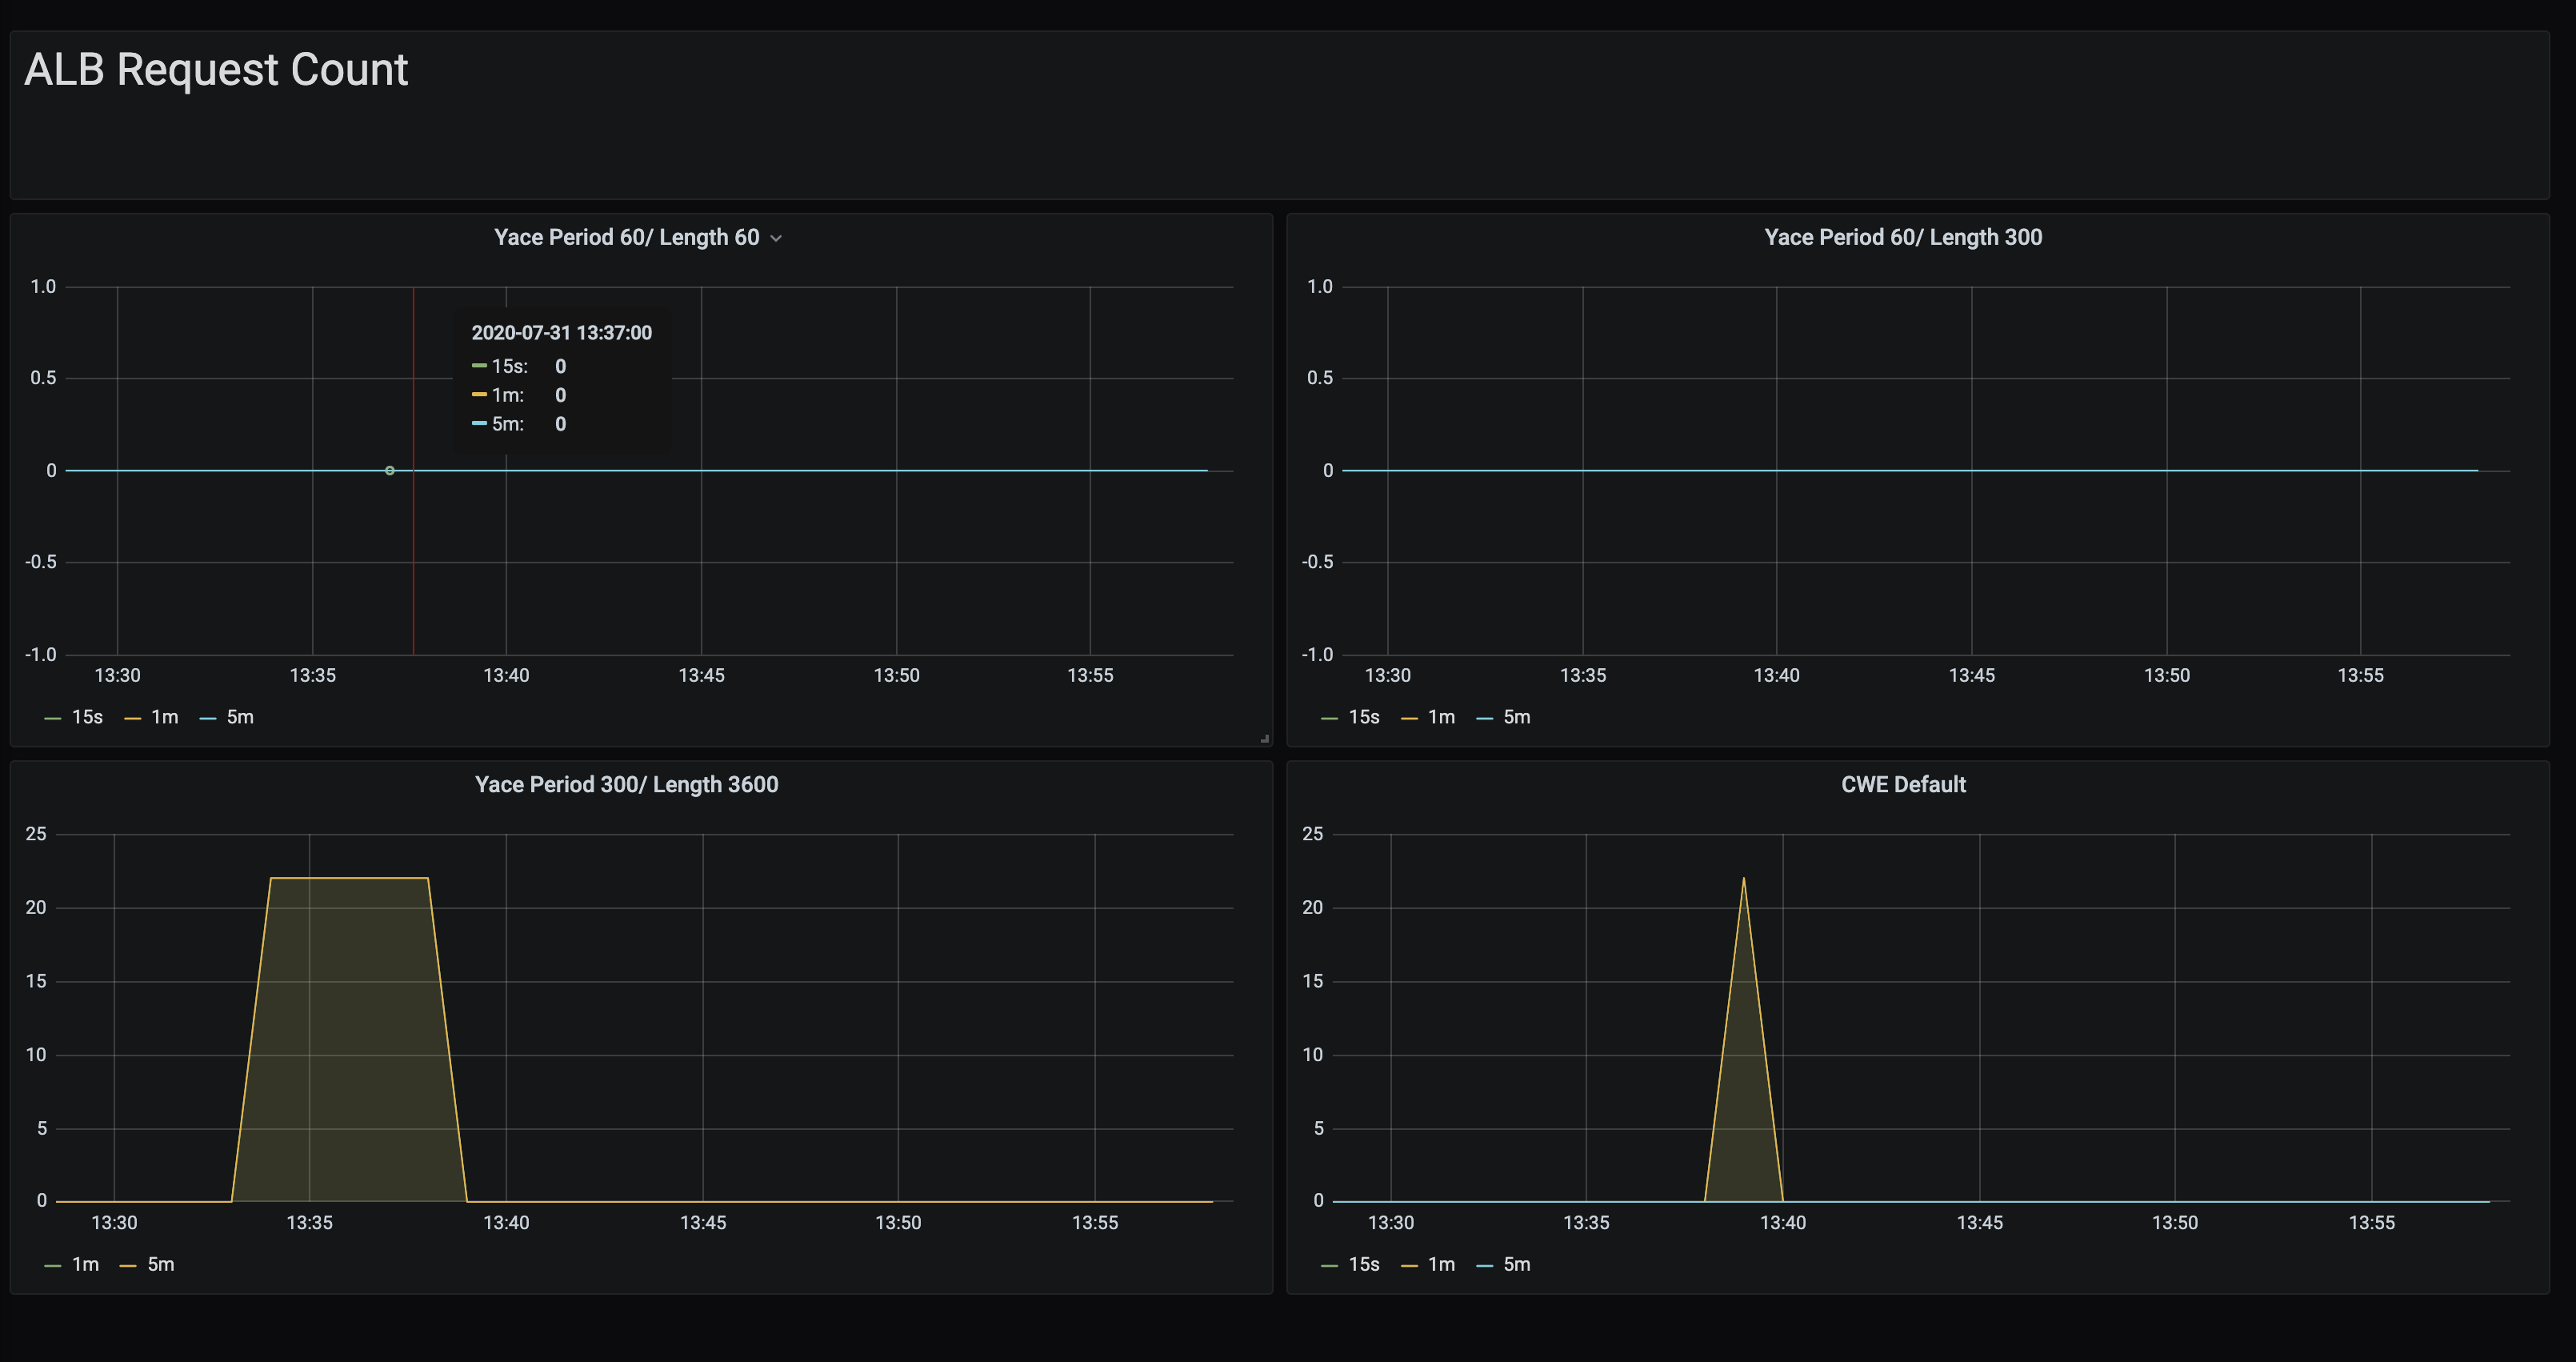Toggle the 15s legend in Yace Period 60/Length 300
This screenshot has height=1362, width=2576.
(1366, 717)
